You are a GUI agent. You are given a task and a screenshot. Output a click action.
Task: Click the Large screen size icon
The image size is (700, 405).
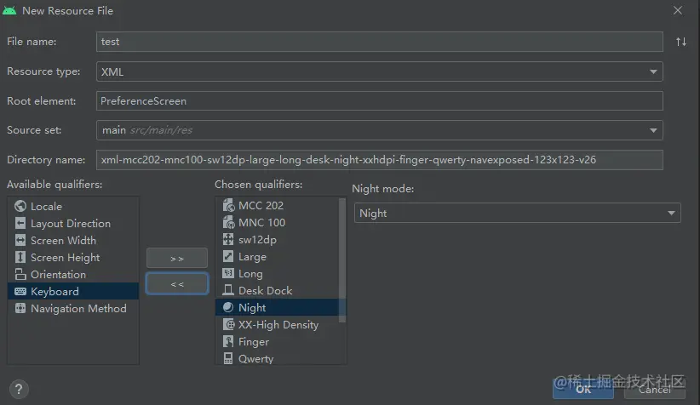(x=228, y=256)
